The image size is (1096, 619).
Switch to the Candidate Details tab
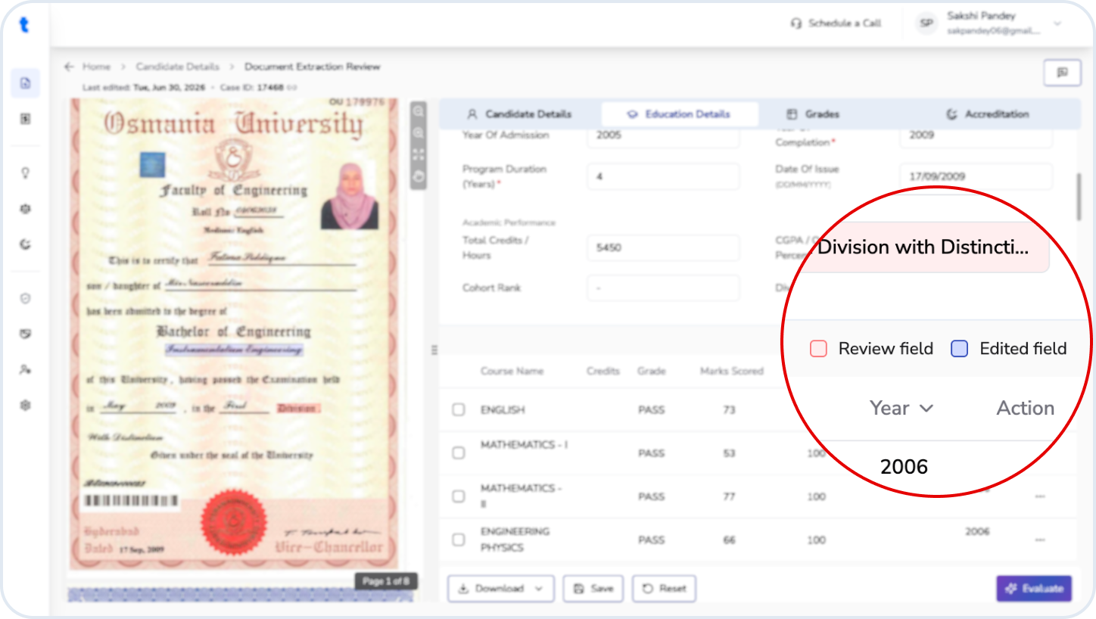pyautogui.click(x=519, y=114)
